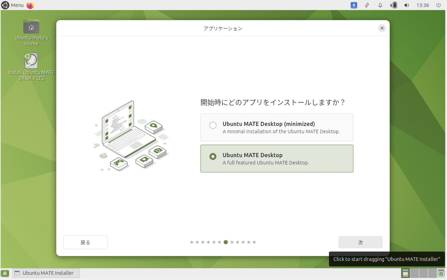Switch to the fourth workspace

(432, 273)
